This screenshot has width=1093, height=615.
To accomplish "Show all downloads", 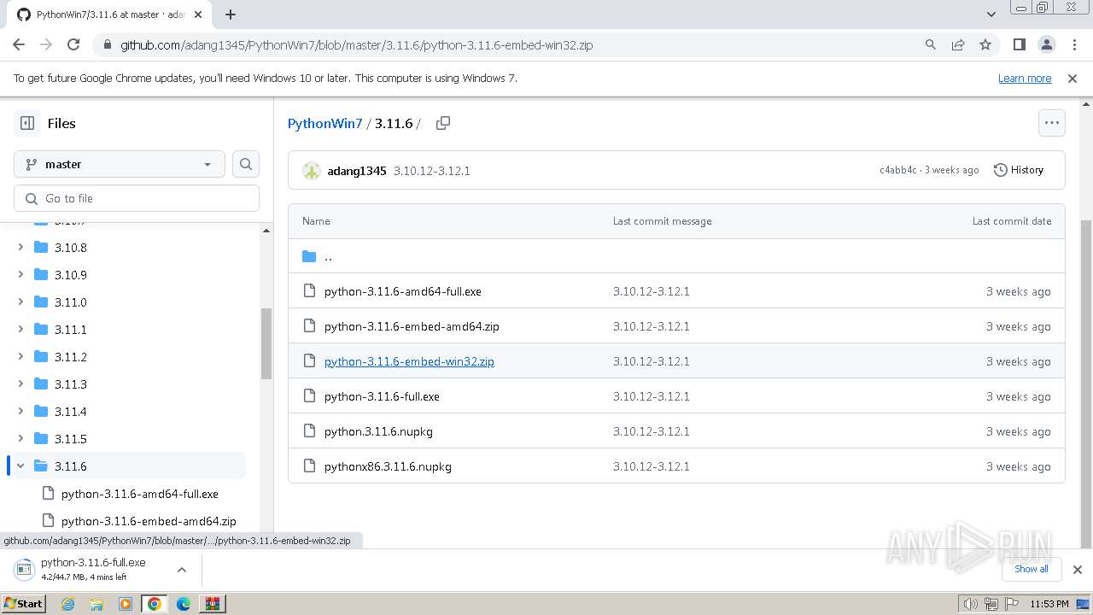I will (1031, 569).
